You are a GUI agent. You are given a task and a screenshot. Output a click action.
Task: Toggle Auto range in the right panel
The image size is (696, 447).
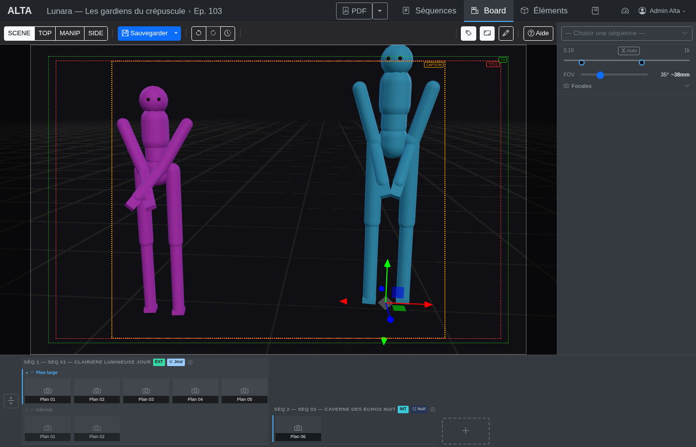click(x=628, y=50)
